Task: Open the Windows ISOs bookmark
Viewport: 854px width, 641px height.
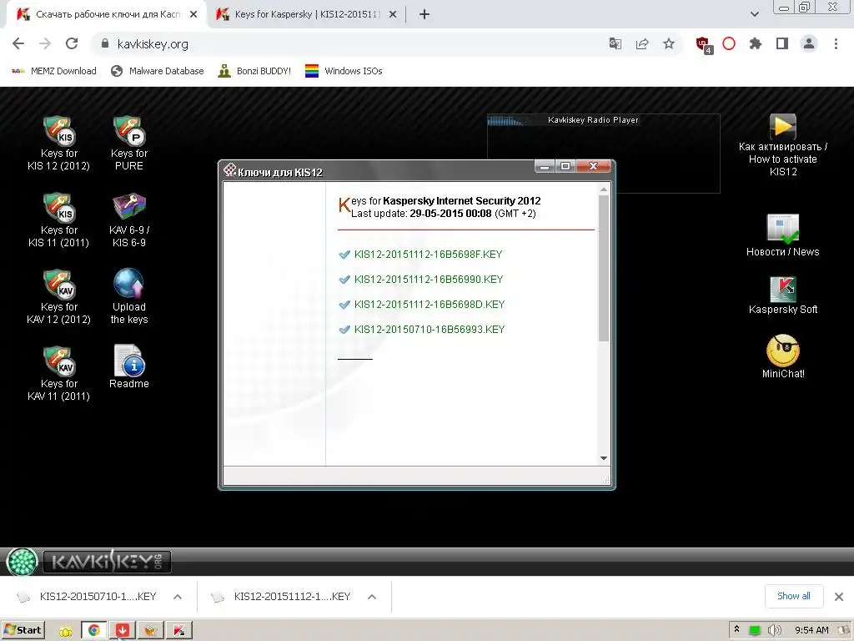Action: (344, 71)
